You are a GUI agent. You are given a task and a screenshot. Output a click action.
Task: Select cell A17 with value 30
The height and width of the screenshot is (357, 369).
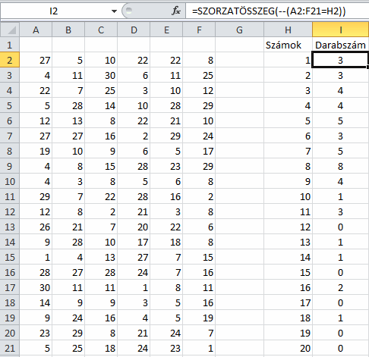pyautogui.click(x=36, y=287)
